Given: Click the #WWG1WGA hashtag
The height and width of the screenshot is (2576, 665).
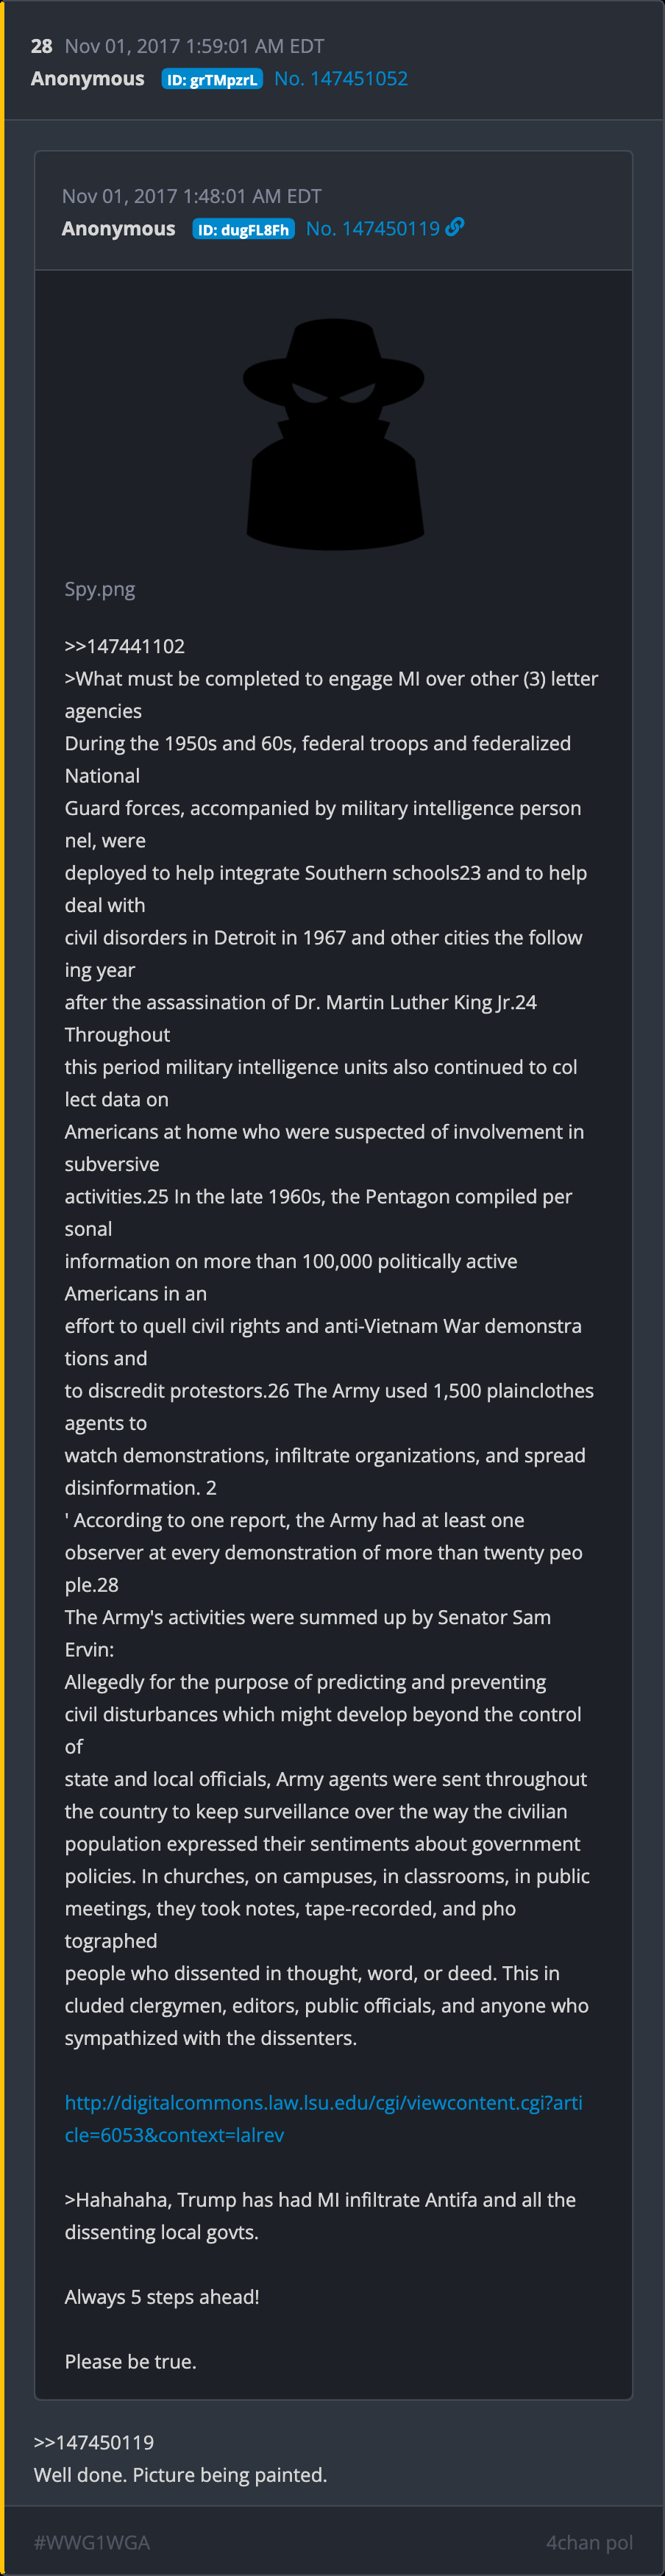Looking at the screenshot, I should pos(92,2541).
